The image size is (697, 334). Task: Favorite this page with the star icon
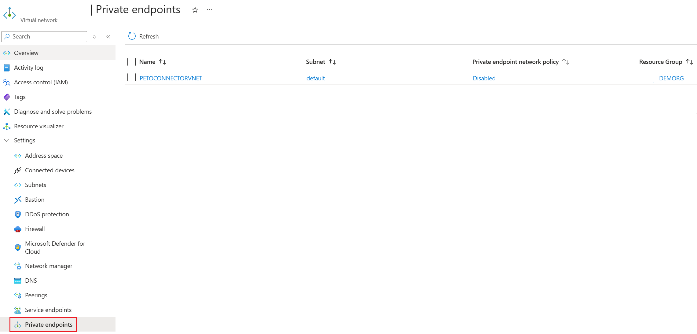click(195, 10)
